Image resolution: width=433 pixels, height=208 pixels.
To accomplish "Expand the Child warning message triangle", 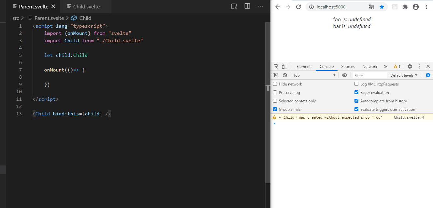I will pos(280,117).
